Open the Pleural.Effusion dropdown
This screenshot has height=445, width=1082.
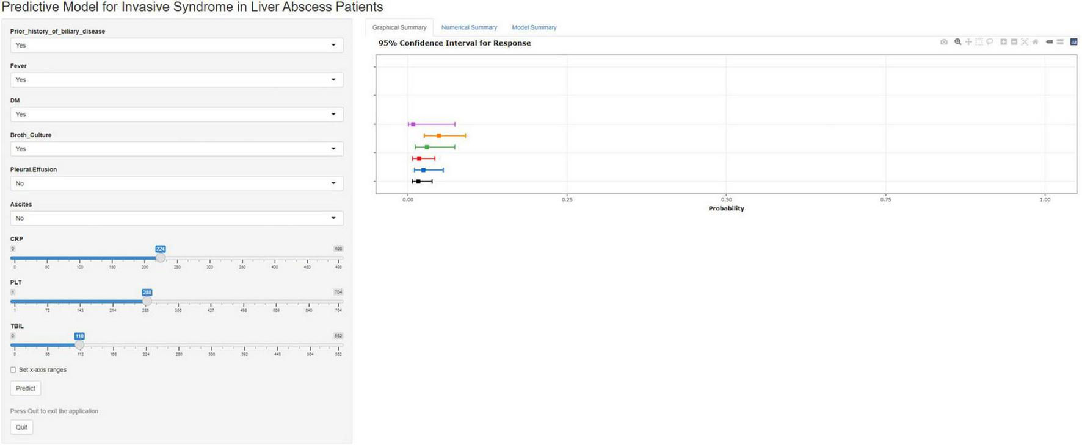click(x=176, y=183)
